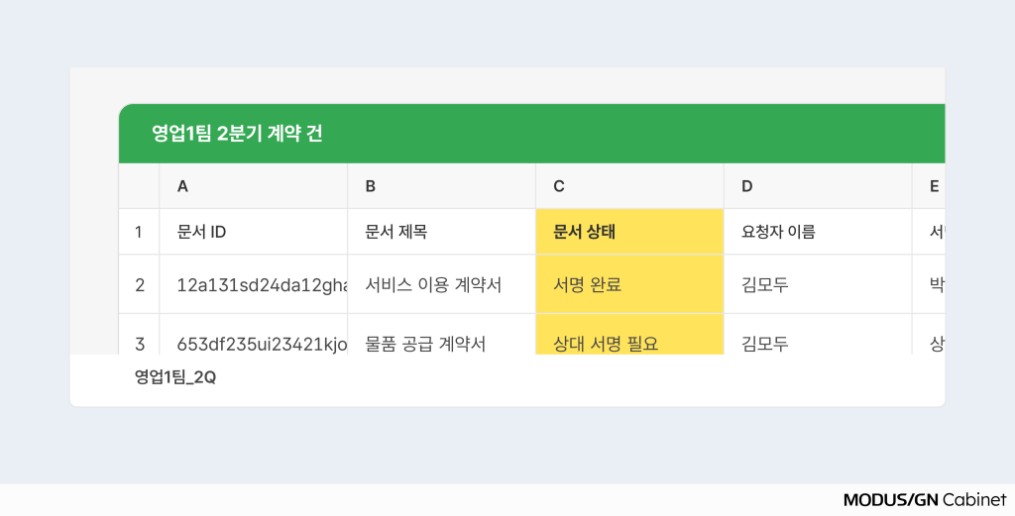
Task: Click highlighted 문서 상태 header cell
Action: click(629, 232)
